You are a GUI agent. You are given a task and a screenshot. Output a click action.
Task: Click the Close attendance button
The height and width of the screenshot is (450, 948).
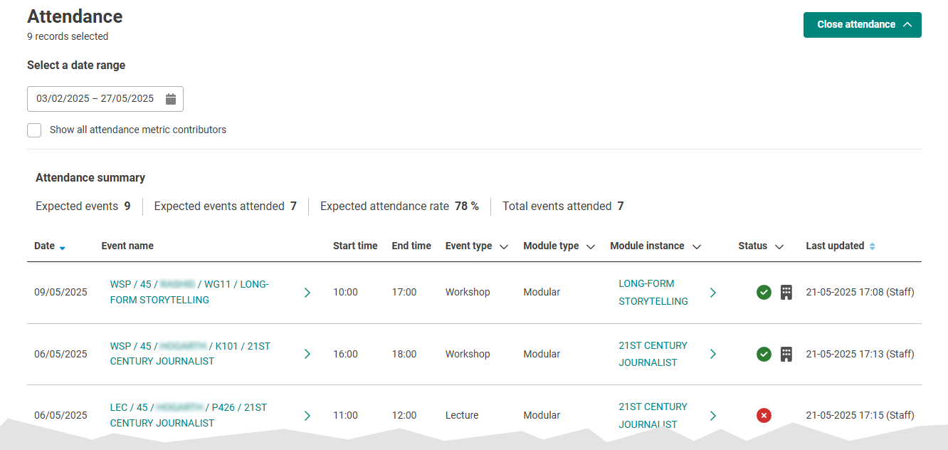point(862,24)
